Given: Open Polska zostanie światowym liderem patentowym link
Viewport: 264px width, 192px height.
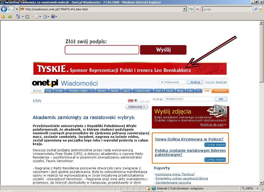Looking at the screenshot, I should [190, 153].
